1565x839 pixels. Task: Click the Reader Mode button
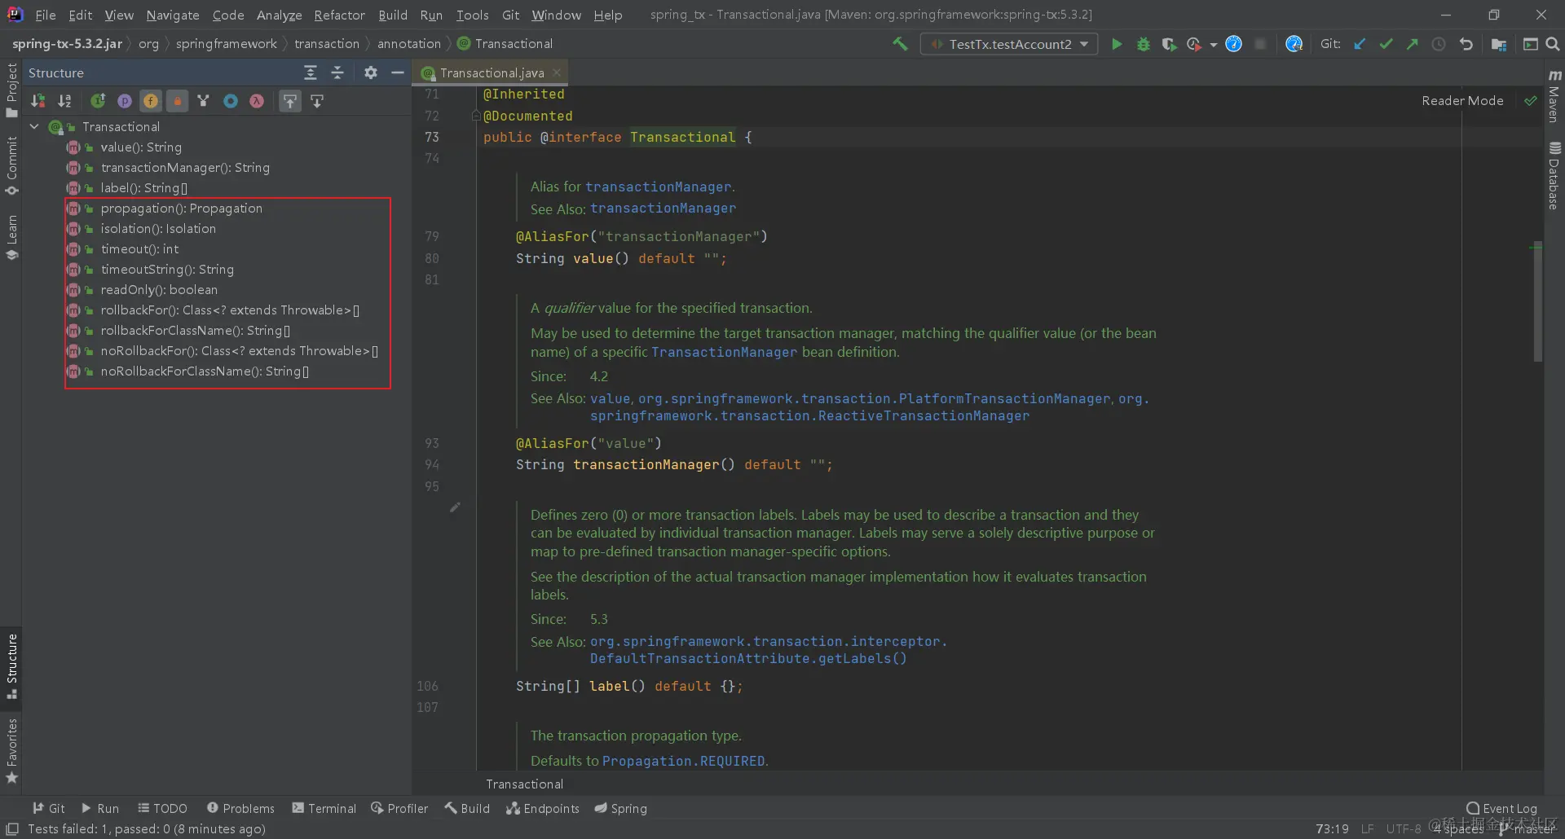[1462, 101]
